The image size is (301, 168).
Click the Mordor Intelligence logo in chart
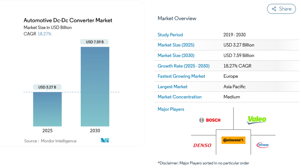(x=105, y=140)
